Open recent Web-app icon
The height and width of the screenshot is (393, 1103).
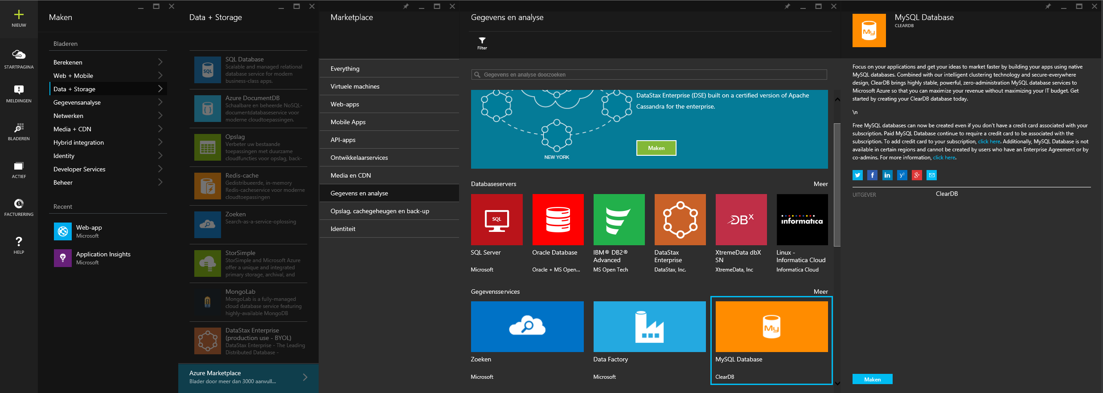click(x=63, y=231)
